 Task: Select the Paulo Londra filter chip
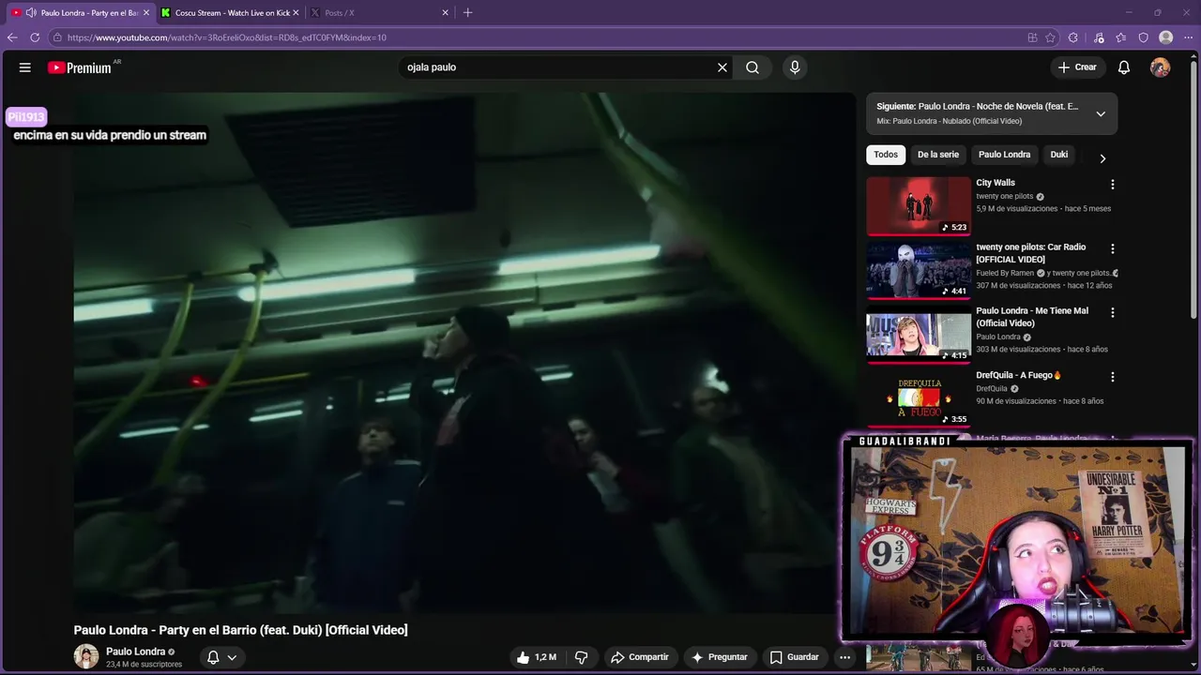coord(1004,155)
